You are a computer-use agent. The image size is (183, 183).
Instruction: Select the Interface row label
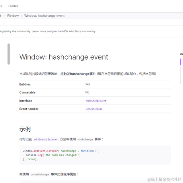coord(25,101)
